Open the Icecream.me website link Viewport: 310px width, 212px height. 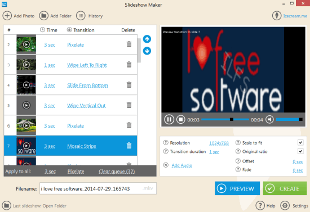tap(295, 16)
